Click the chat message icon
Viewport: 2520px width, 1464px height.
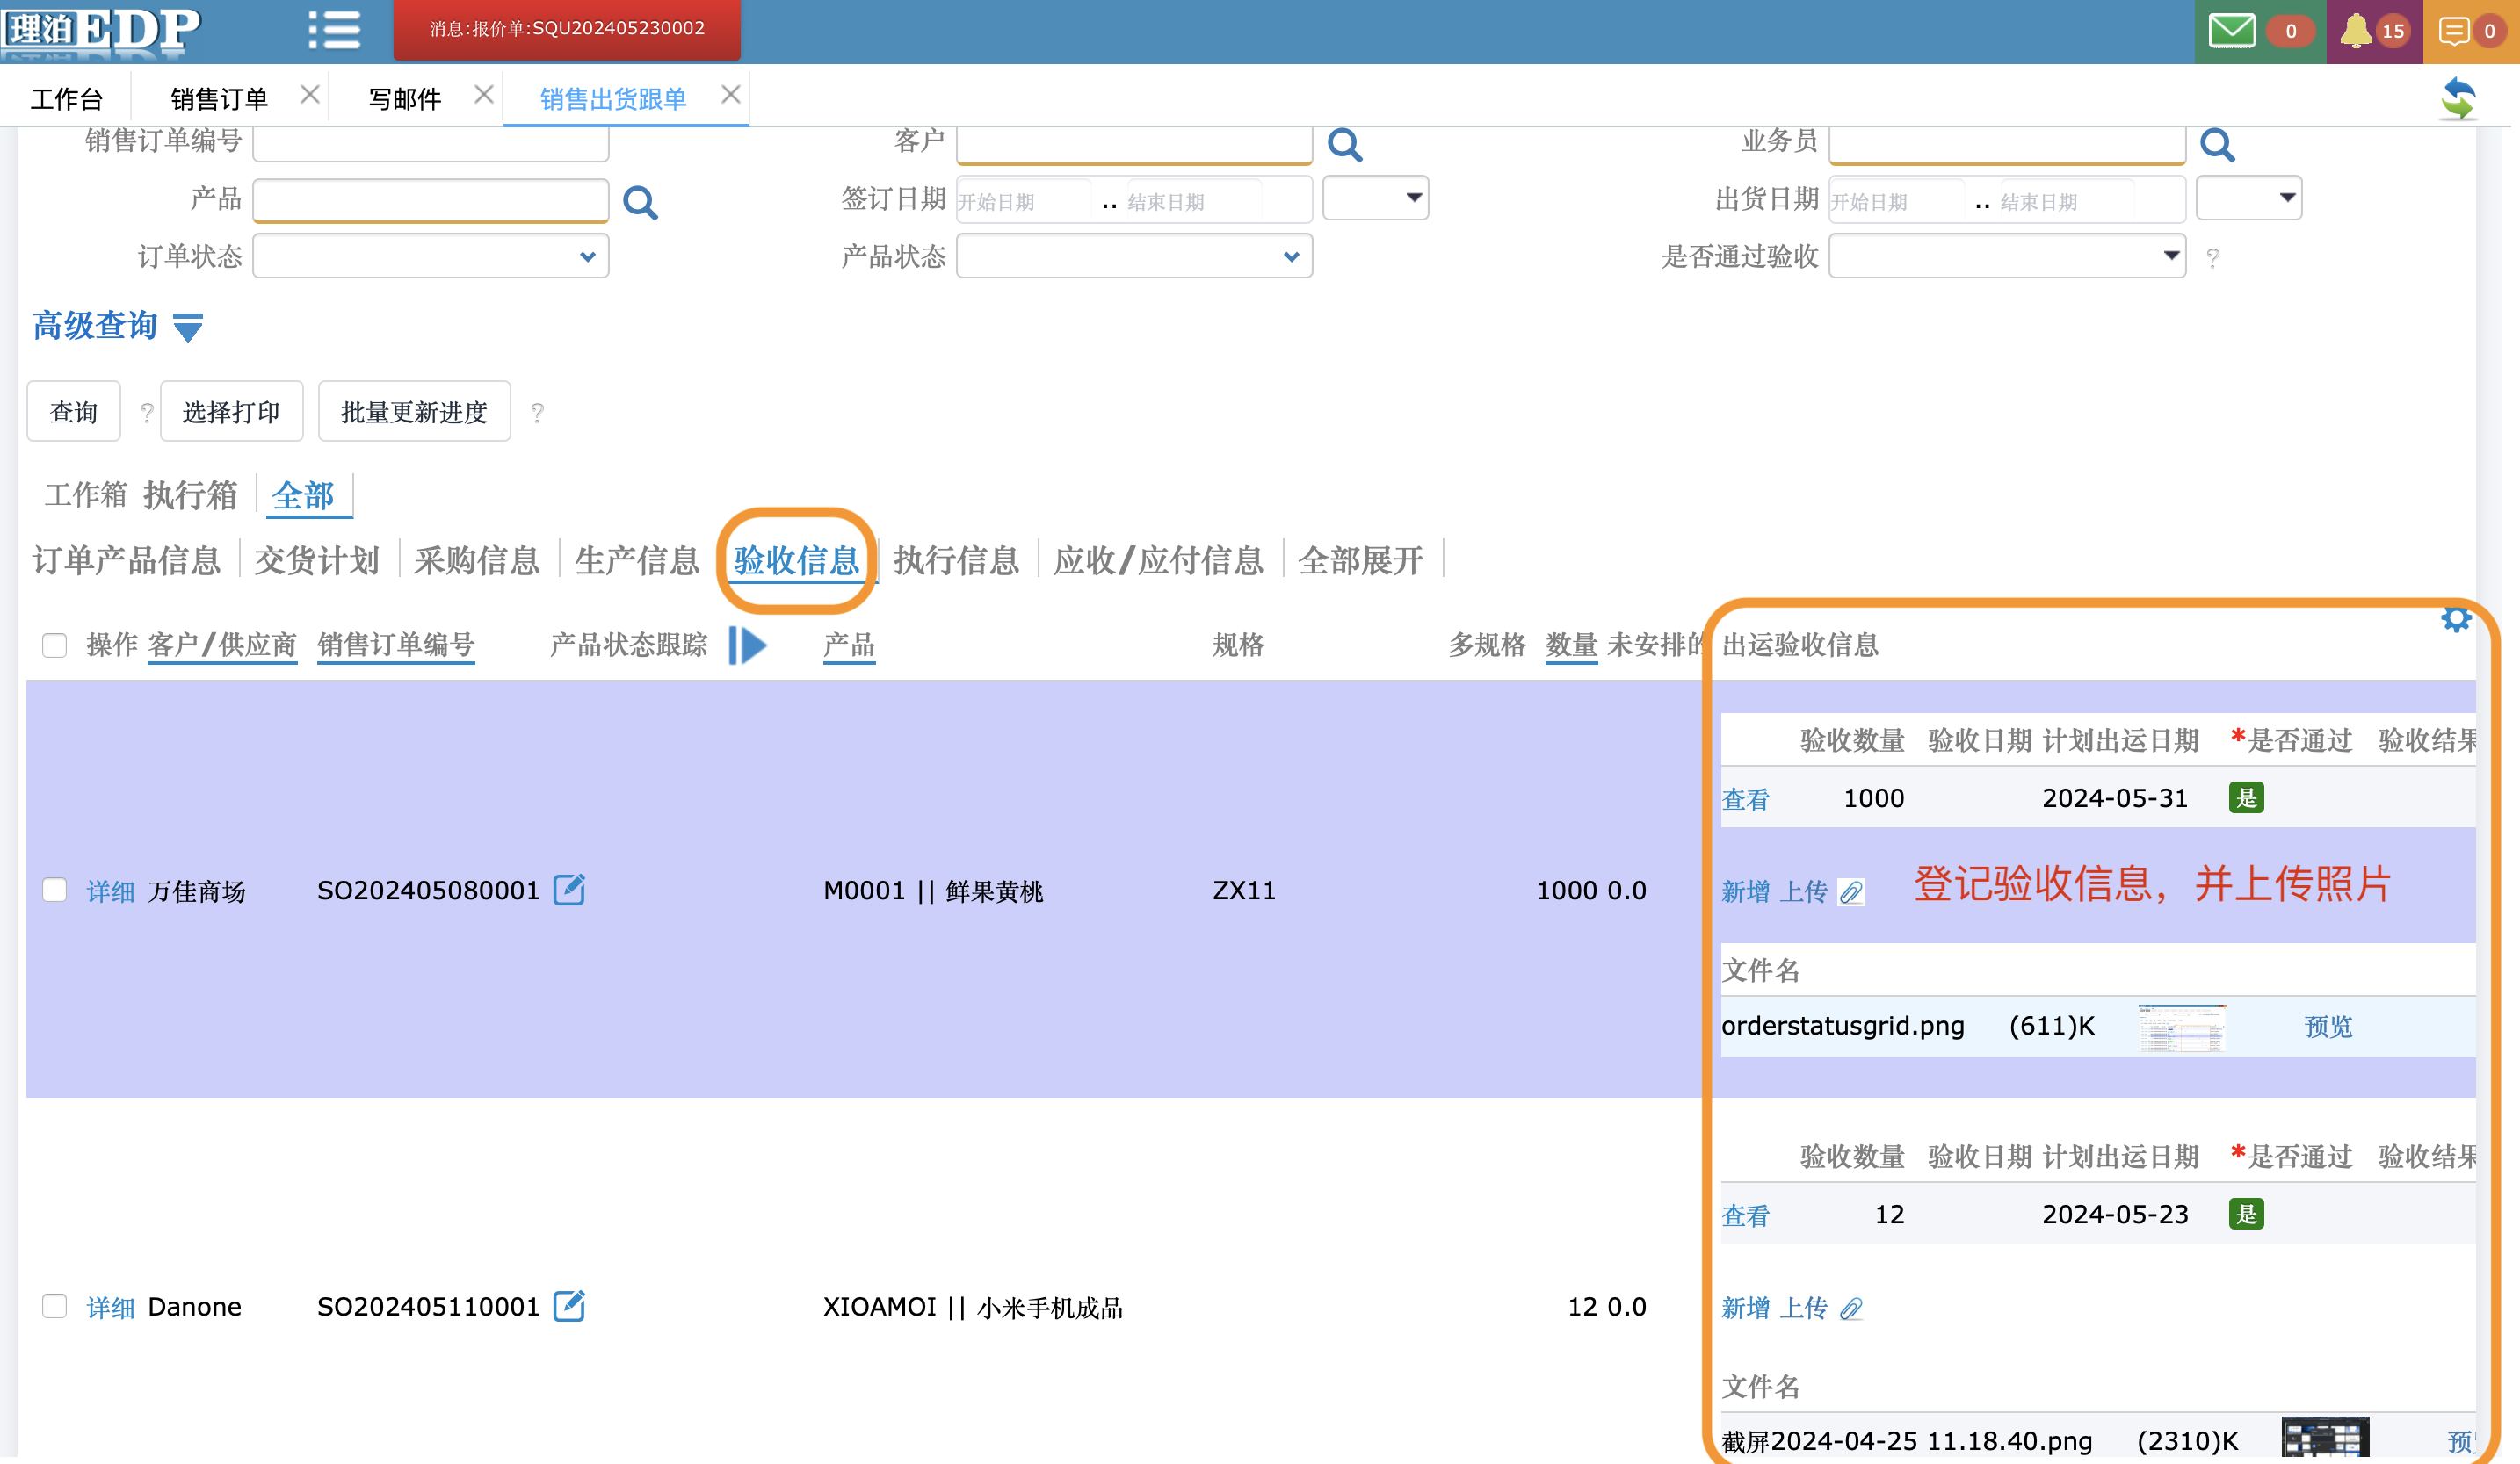click(x=2453, y=31)
